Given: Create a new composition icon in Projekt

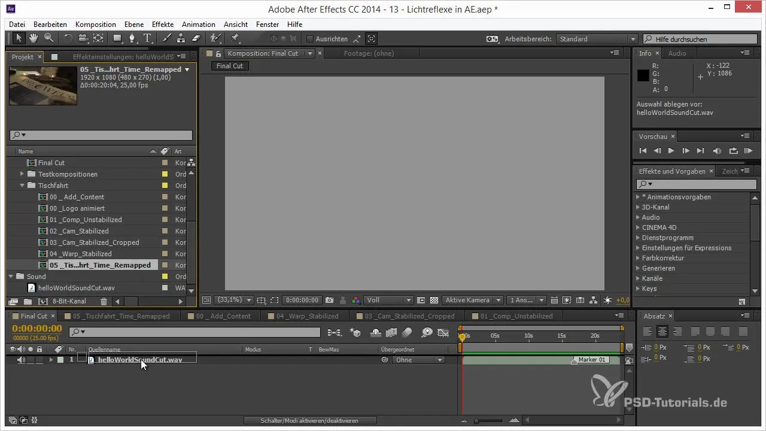Looking at the screenshot, I should (43, 301).
